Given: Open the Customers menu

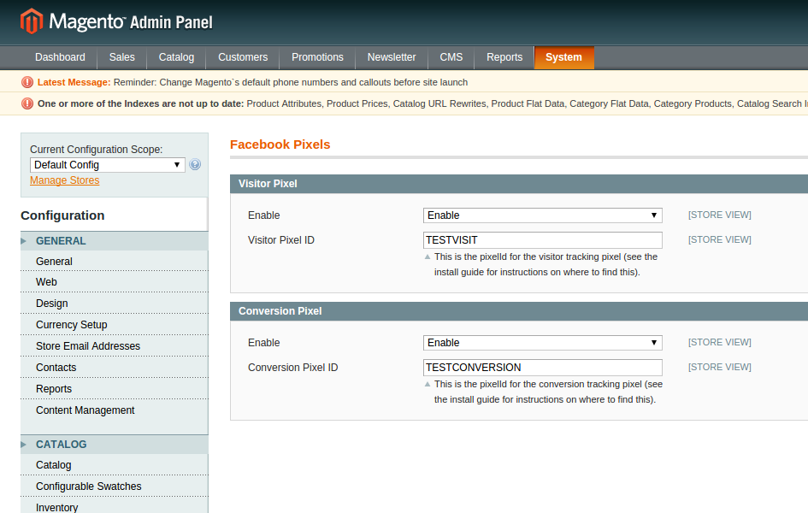Looking at the screenshot, I should [243, 57].
